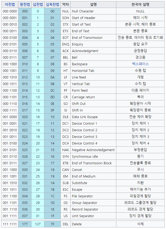Click the 부정응답 cell

(x=140, y=150)
